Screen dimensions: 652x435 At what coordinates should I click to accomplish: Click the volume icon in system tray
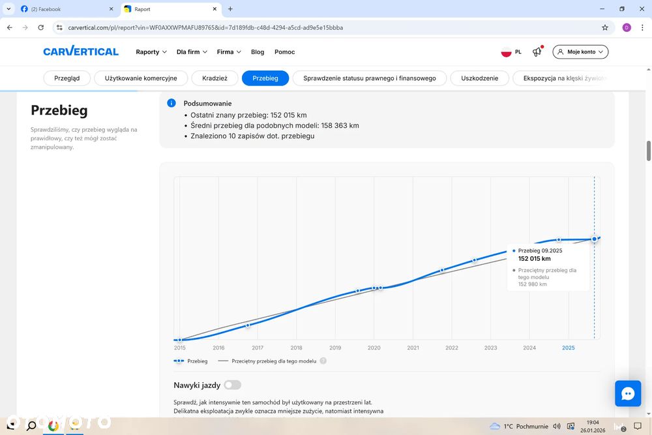[x=557, y=427]
